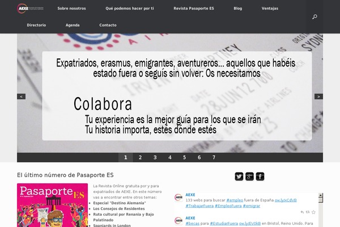Select slide 3 in the carousel pager
The width and height of the screenshot is (340, 227).
155,157
